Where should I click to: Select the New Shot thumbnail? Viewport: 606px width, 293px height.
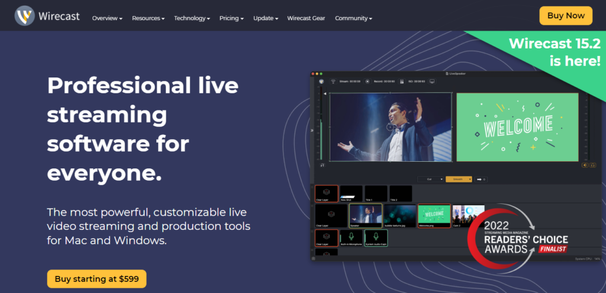[x=352, y=194]
